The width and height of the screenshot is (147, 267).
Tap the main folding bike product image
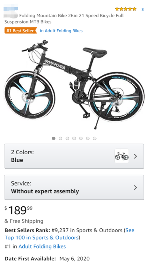click(74, 85)
